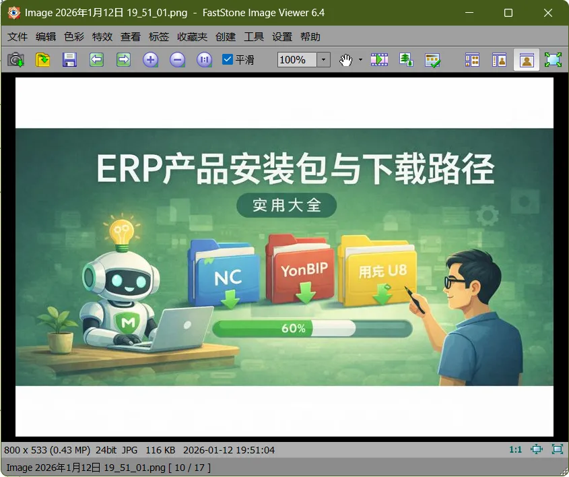Open the 查看 menu
The image size is (569, 477).
click(131, 36)
